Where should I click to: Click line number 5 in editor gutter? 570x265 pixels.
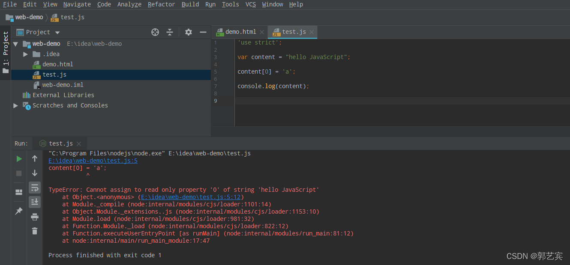pyautogui.click(x=216, y=72)
